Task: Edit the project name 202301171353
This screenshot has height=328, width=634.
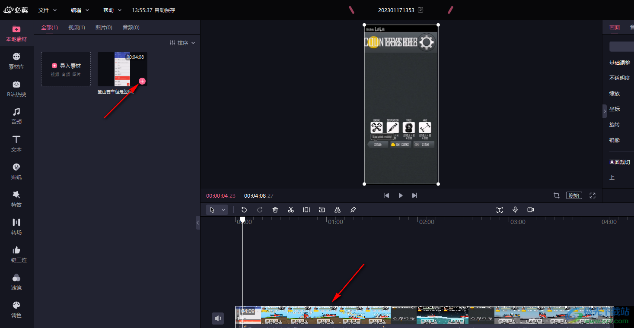Action: 421,10
